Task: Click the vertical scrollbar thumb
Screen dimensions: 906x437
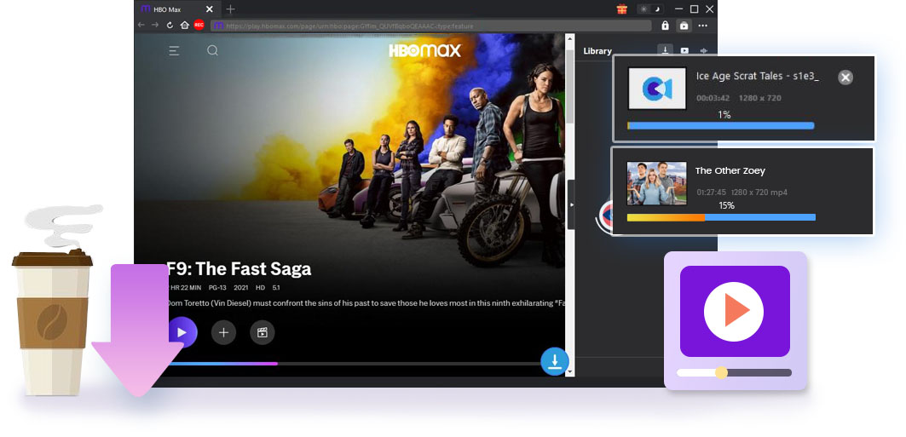Action: 569,87
